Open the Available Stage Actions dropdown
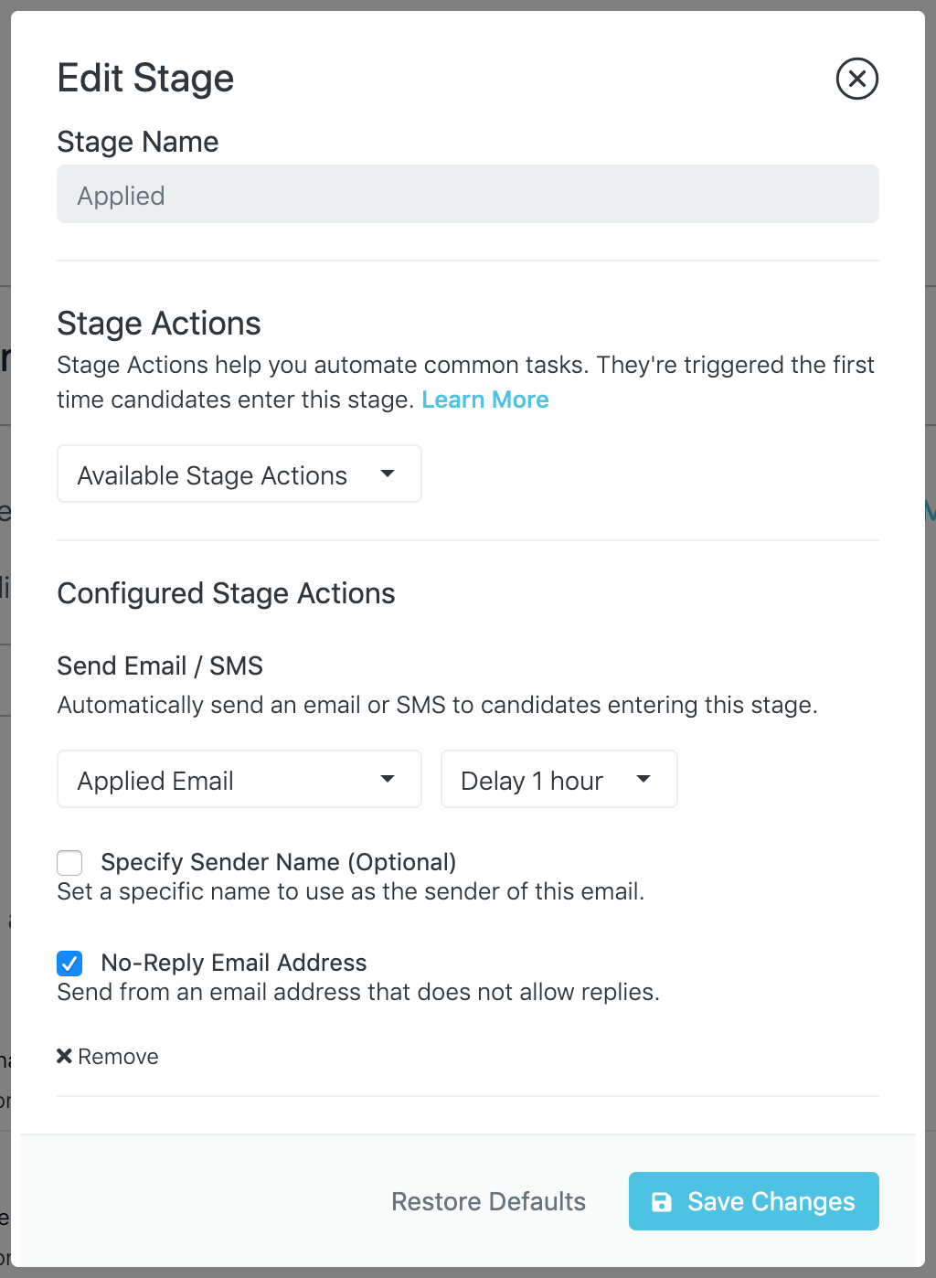The image size is (936, 1278). [x=212, y=474]
